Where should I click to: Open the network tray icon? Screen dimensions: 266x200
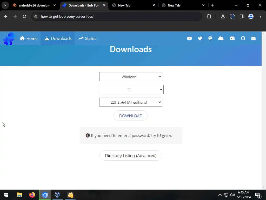coord(226,195)
